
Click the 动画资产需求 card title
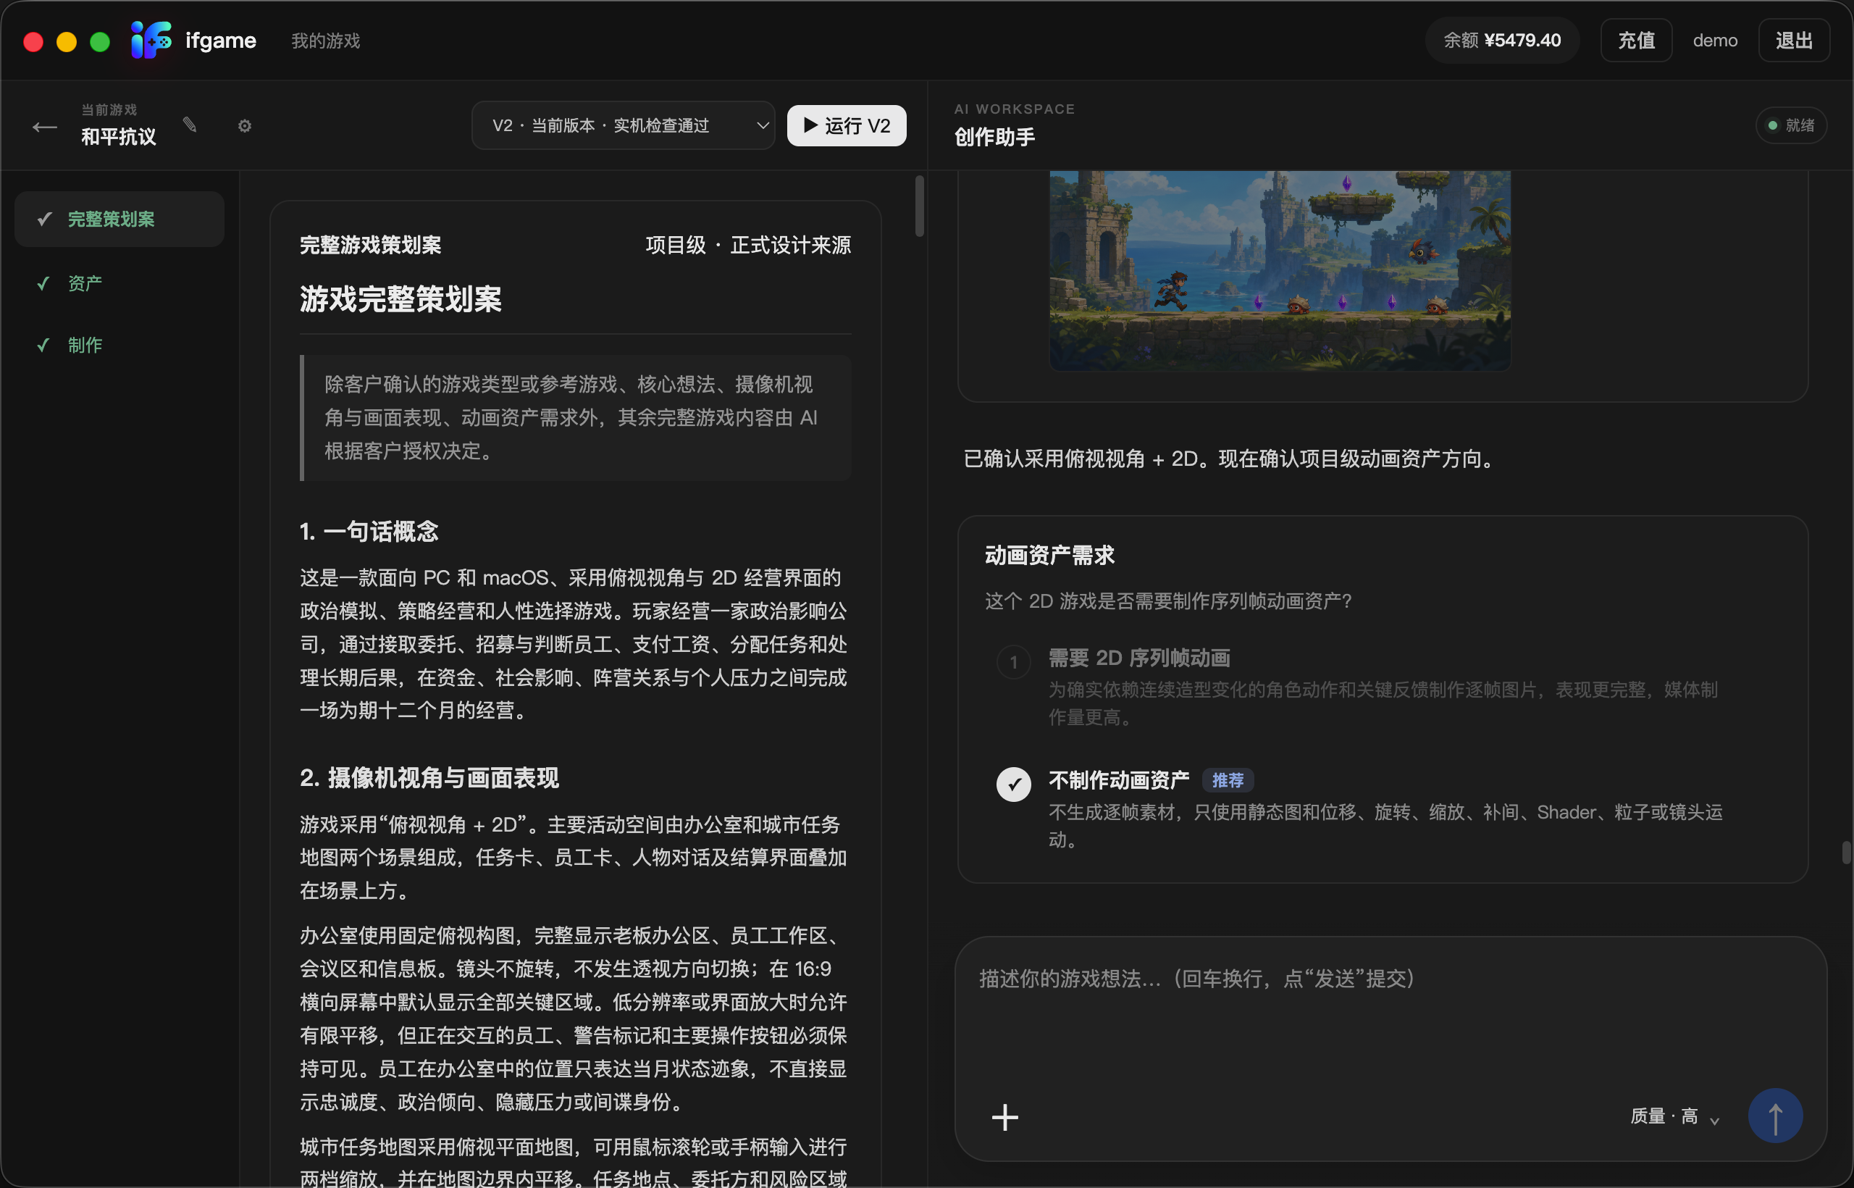[x=1049, y=555]
